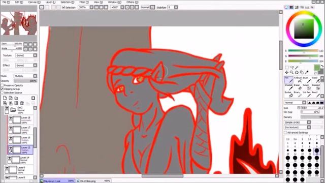Open the rotation angle dropdown
This screenshot has width=325, height=183.
point(122,7)
